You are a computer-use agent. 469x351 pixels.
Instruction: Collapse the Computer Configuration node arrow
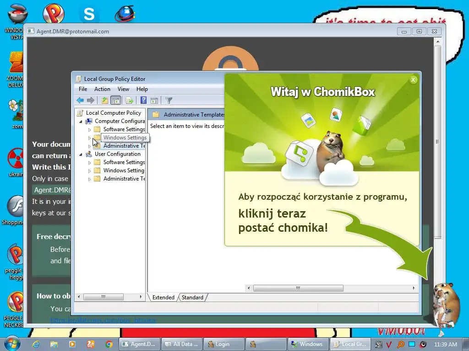coord(81,122)
